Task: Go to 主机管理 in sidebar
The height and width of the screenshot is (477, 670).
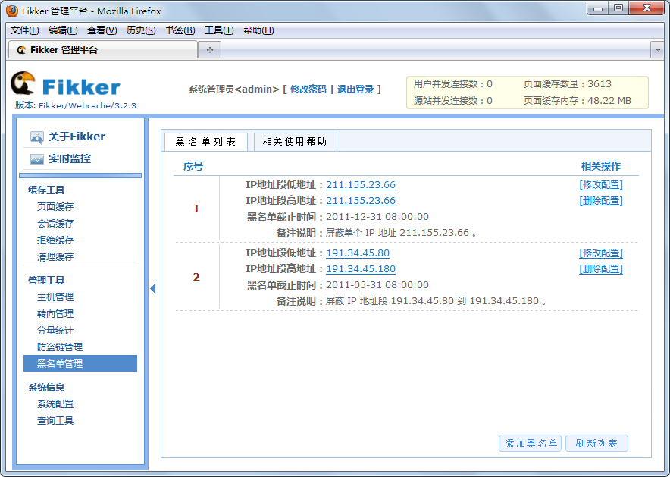Action: click(55, 297)
